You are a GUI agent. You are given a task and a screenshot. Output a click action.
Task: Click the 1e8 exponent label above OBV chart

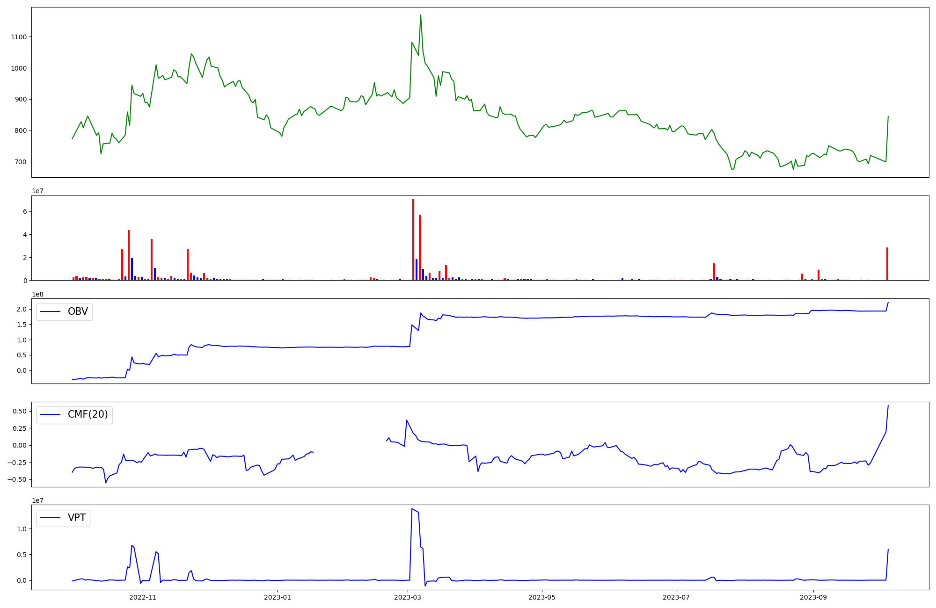[x=37, y=294]
